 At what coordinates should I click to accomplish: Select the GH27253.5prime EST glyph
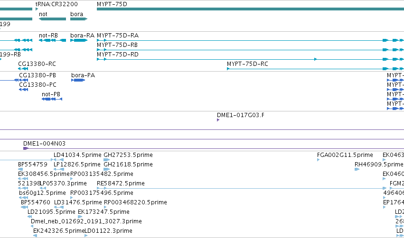pyautogui.click(x=106, y=160)
